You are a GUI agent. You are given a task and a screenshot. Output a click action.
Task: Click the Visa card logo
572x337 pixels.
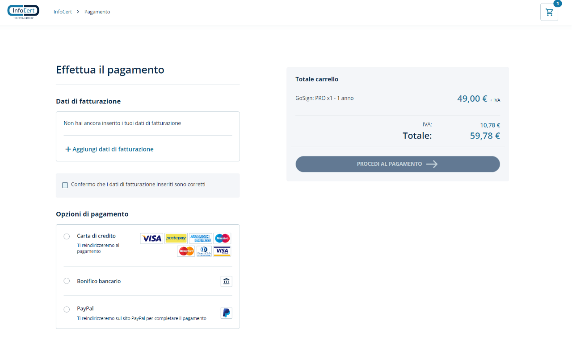[x=151, y=238]
